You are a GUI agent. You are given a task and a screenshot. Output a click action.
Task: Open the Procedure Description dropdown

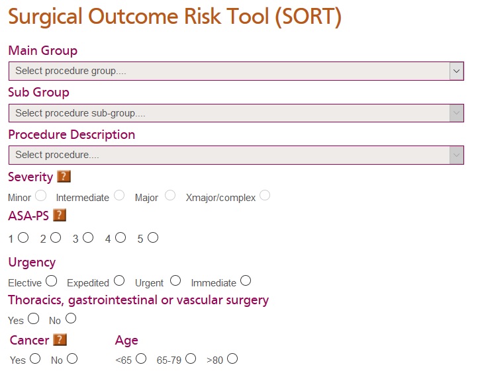tap(236, 155)
